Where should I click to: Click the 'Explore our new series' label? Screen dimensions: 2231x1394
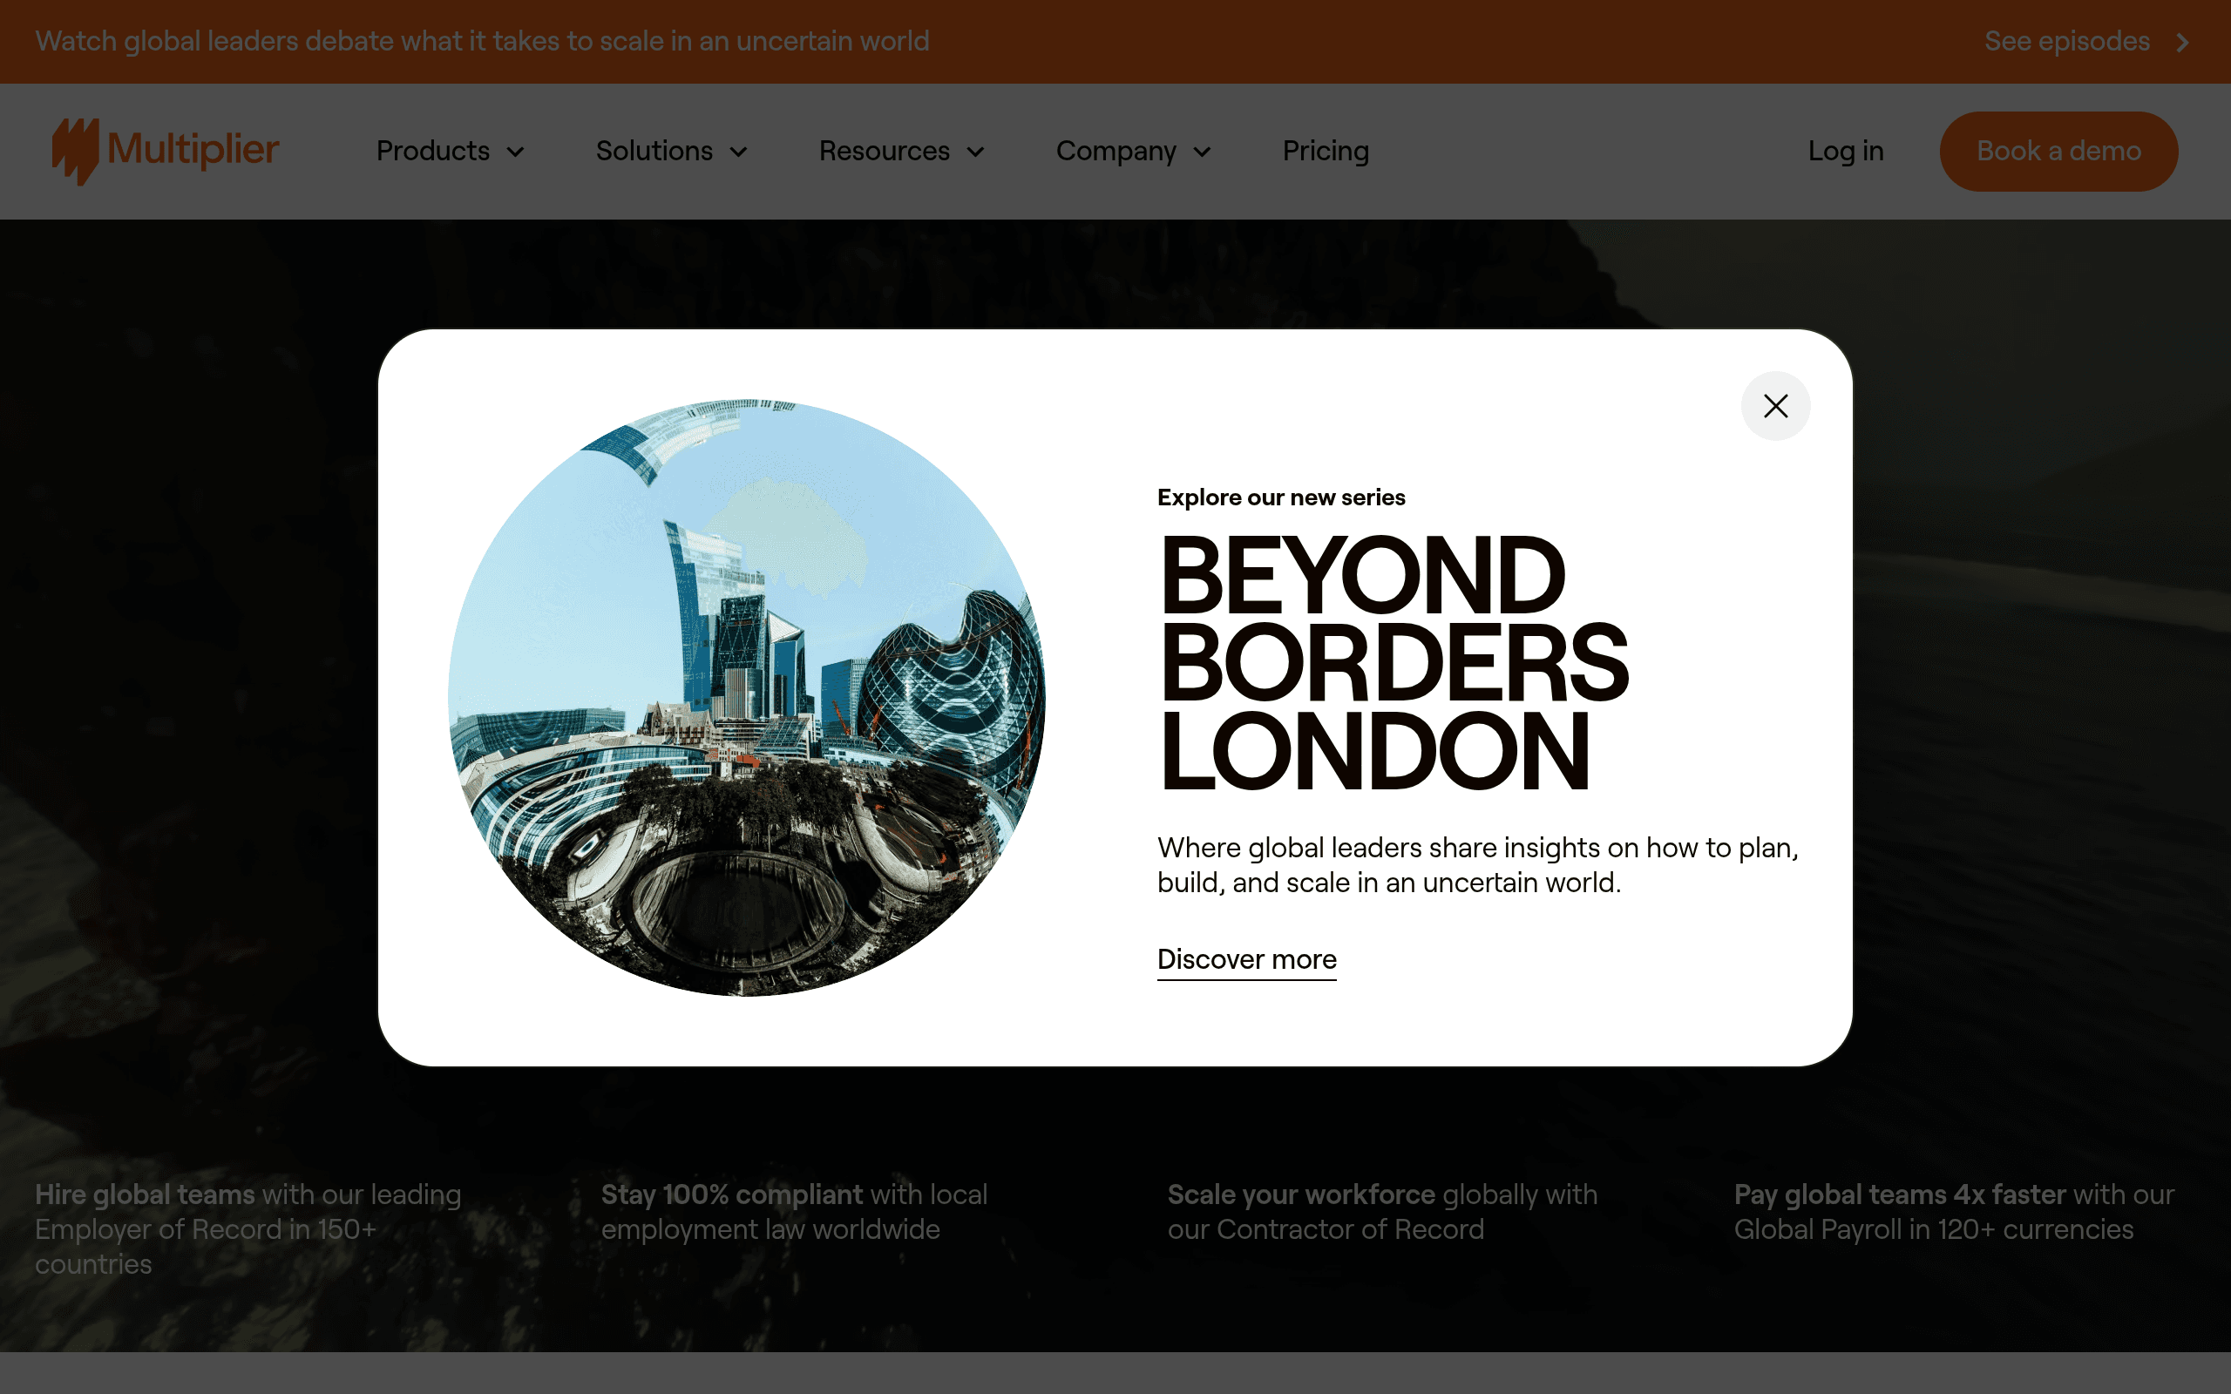[1281, 497]
